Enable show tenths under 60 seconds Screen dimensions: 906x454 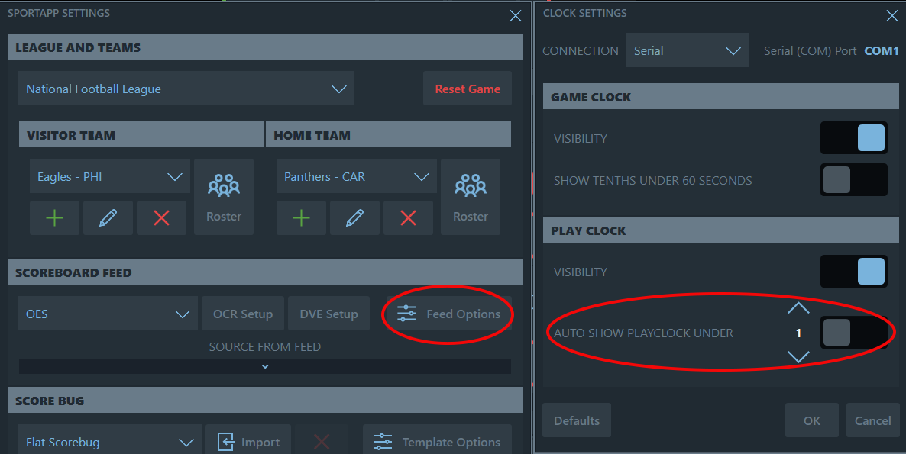pyautogui.click(x=854, y=180)
